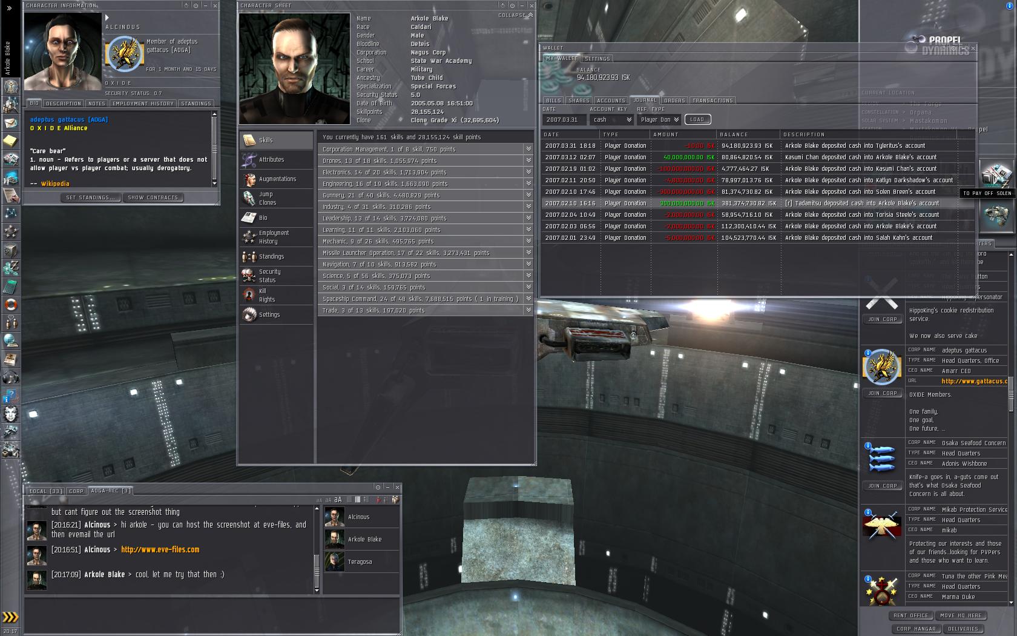Screen dimensions: 1017x636
Task: Click the grey cube icon in the Neocom
Action: coord(11,250)
